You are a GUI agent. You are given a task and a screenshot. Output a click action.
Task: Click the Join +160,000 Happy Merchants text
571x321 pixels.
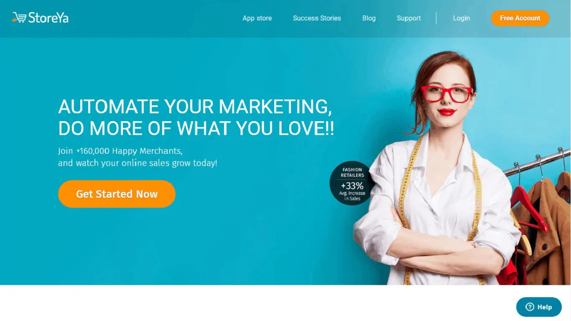tap(120, 151)
